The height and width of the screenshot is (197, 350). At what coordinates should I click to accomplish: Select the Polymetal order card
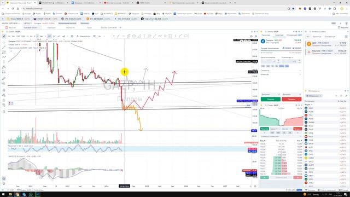click(326, 52)
